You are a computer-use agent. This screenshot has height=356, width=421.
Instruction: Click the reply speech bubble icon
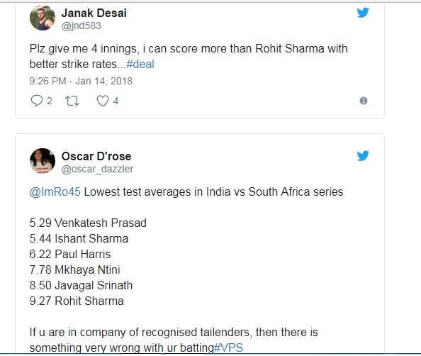click(x=37, y=101)
